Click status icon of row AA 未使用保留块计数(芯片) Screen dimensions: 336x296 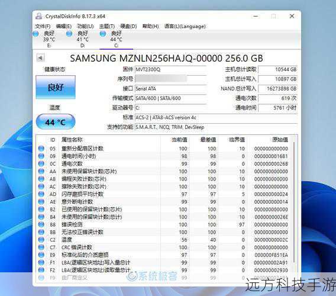pyautogui.click(x=41, y=171)
